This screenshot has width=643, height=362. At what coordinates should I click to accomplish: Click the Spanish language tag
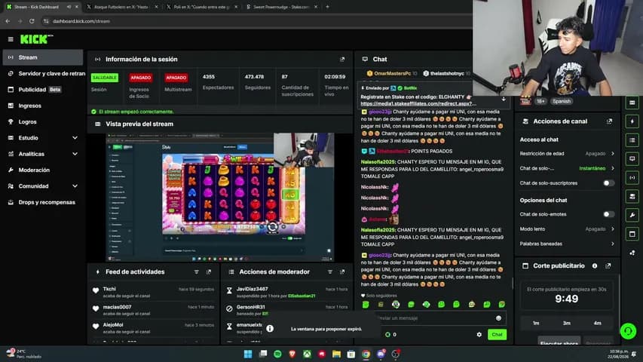point(562,101)
